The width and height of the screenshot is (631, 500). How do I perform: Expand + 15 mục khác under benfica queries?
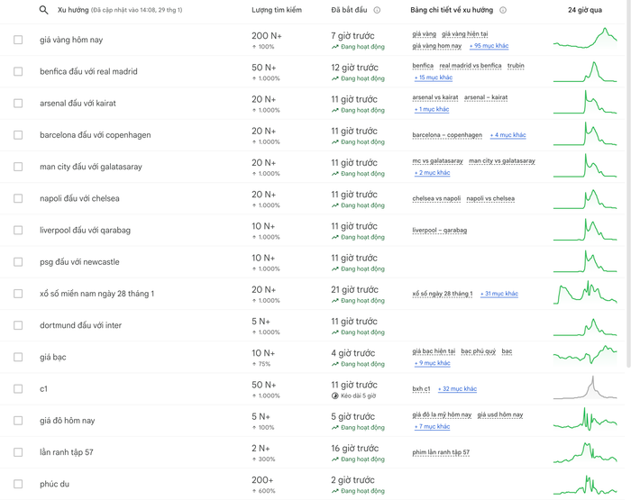(432, 77)
